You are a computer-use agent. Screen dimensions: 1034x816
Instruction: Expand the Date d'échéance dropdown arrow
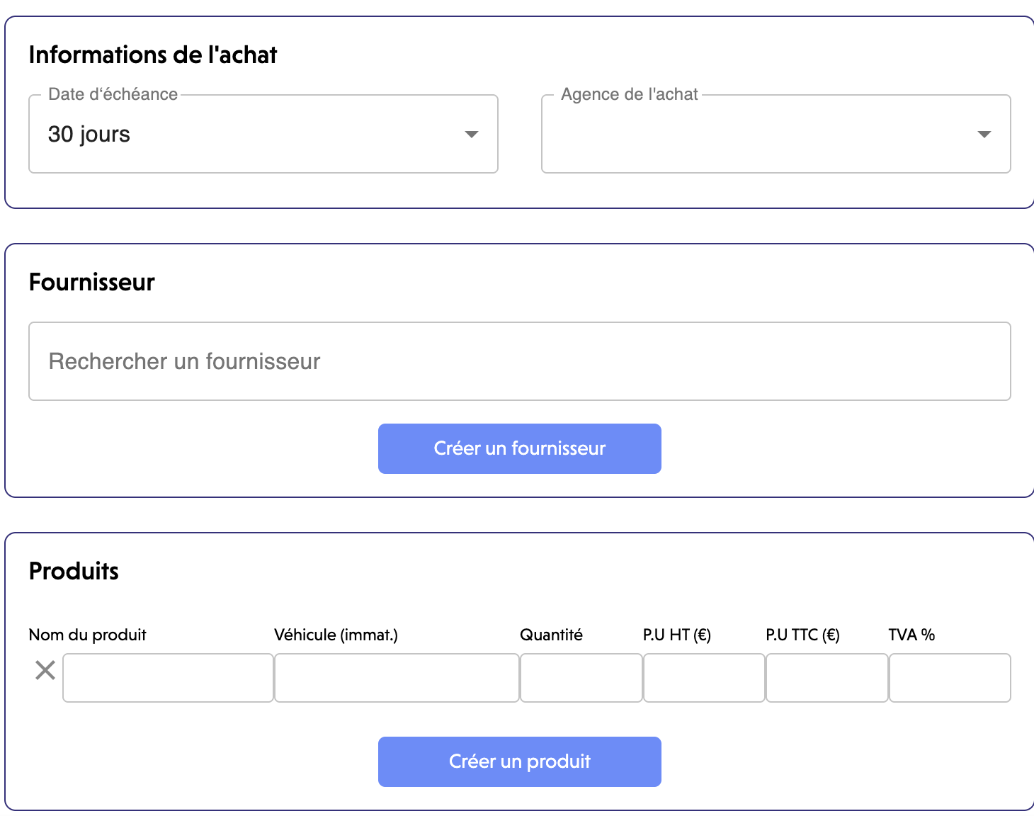click(471, 135)
